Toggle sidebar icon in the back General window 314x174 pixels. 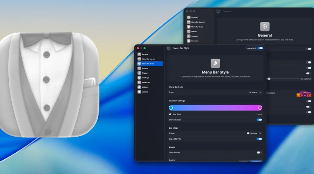pos(218,11)
